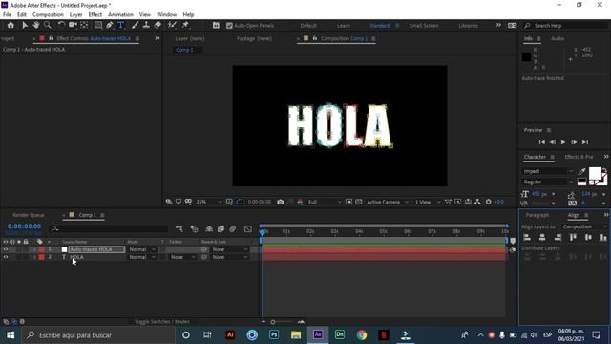Toggle lock on Effect Controls panel
The image size is (611, 344).
[x=51, y=38]
